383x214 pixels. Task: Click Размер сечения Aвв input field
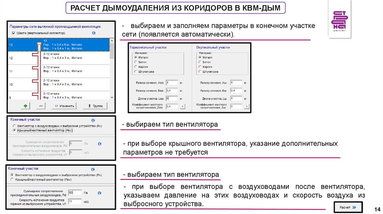click(172, 83)
